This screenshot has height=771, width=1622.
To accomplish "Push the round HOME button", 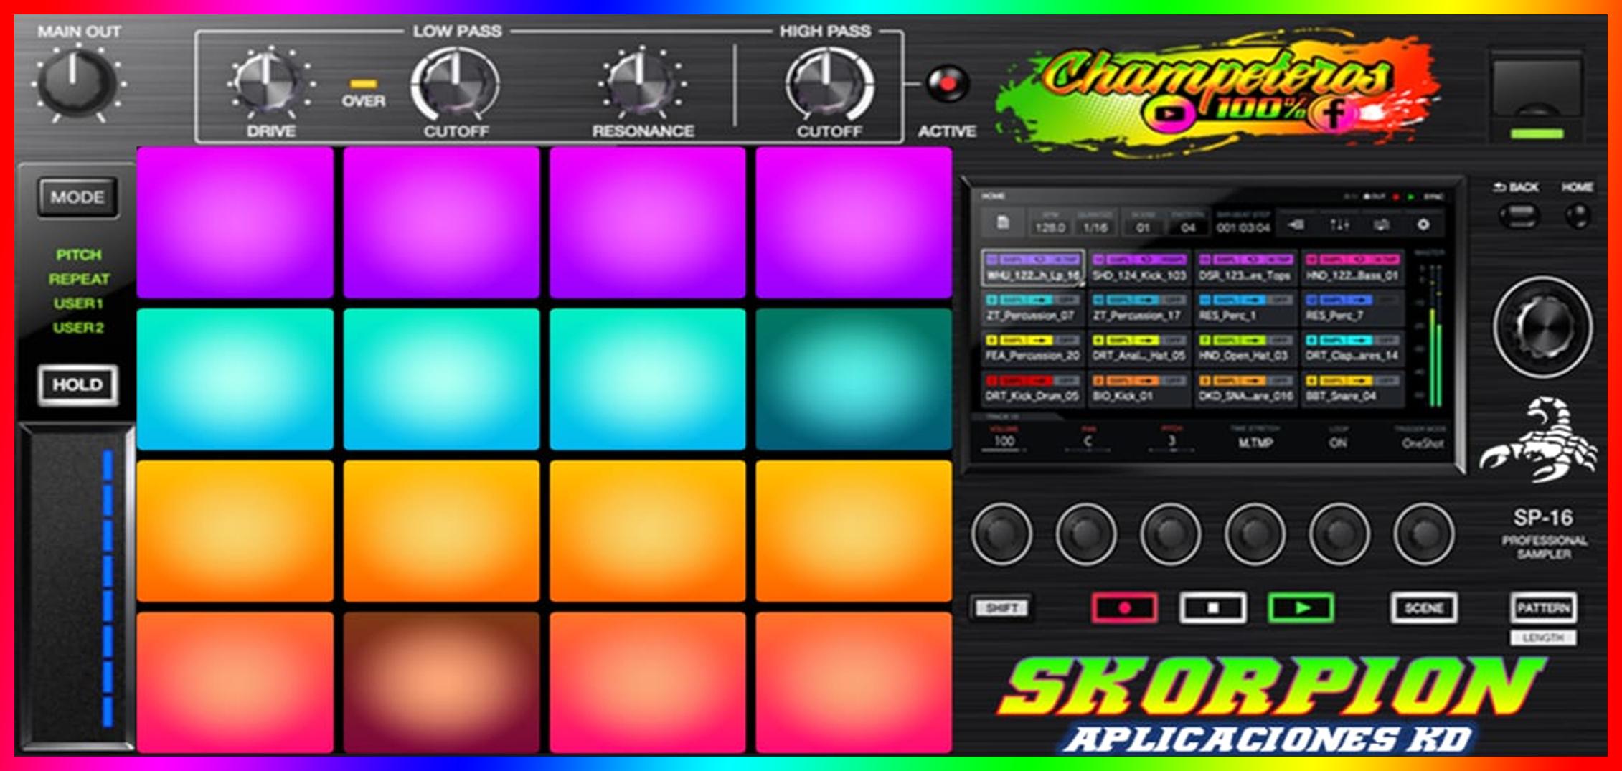I will click(1578, 215).
